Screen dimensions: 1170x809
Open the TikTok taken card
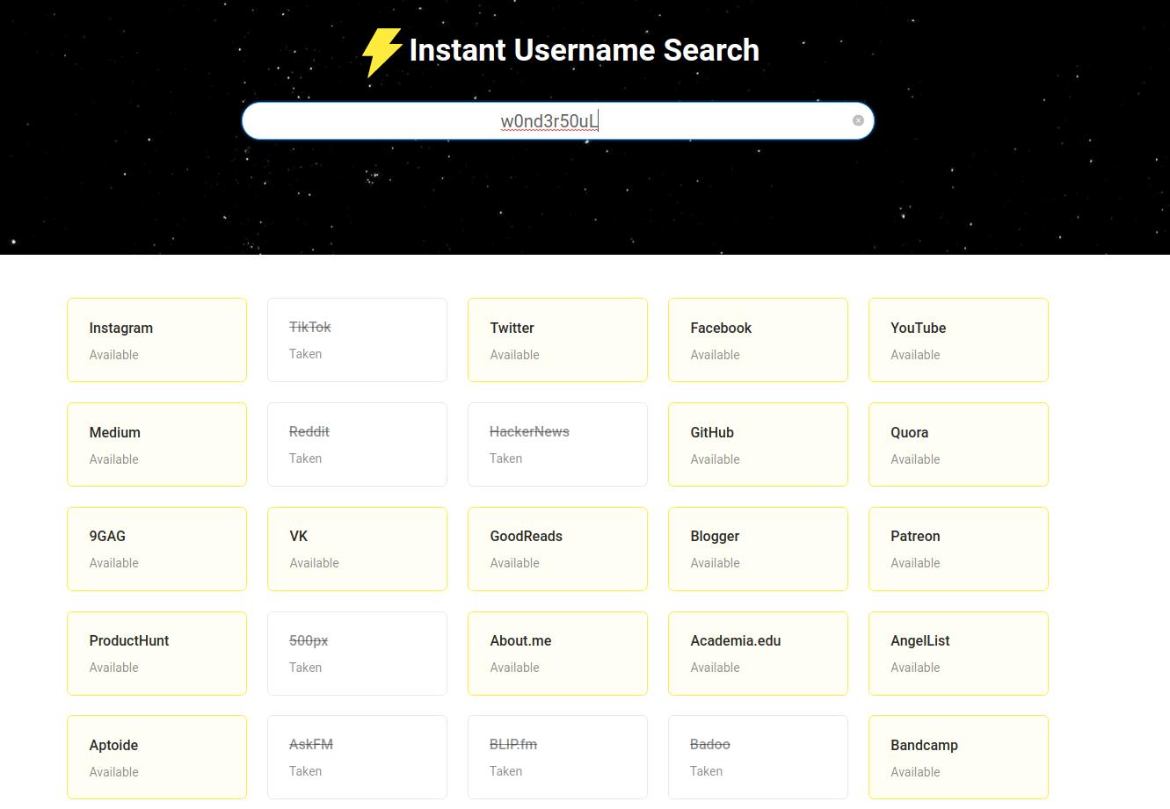click(x=357, y=340)
